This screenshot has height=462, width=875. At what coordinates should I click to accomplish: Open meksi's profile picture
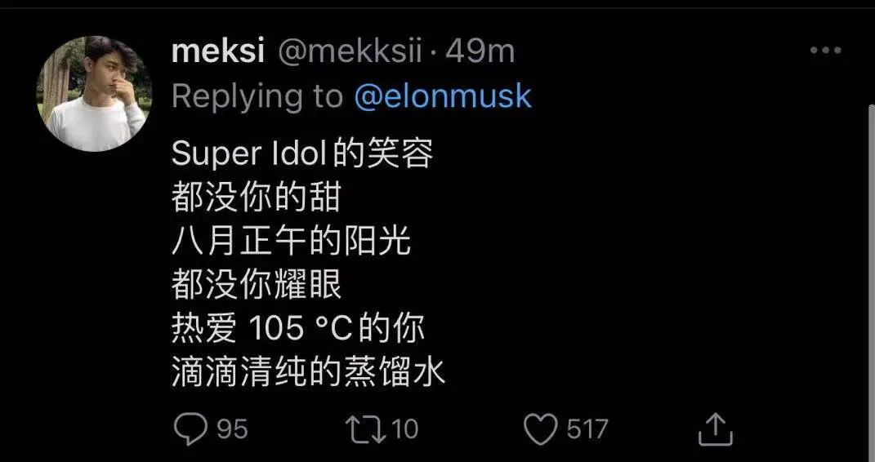pos(95,94)
